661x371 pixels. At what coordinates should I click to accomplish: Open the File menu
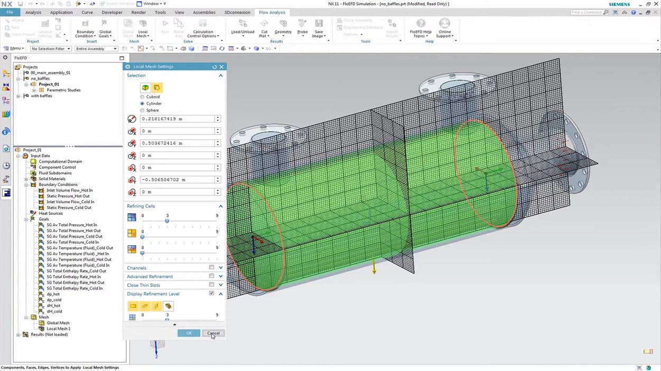pyautogui.click(x=10, y=12)
